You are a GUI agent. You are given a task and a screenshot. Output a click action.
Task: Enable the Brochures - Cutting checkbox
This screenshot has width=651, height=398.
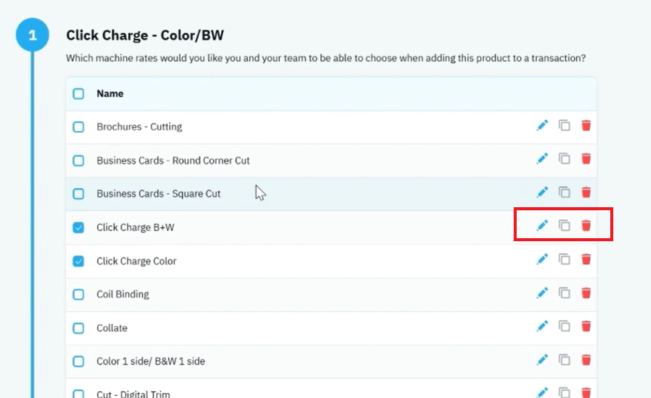[78, 127]
